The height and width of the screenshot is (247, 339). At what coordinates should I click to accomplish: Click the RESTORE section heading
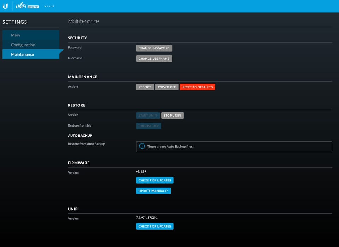click(77, 105)
